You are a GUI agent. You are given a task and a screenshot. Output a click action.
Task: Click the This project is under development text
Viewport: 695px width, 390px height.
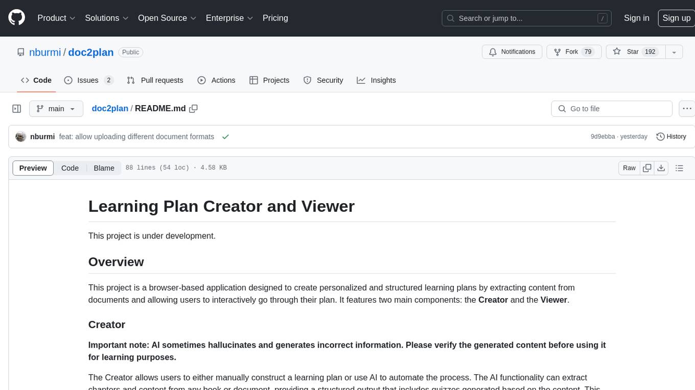pos(152,236)
